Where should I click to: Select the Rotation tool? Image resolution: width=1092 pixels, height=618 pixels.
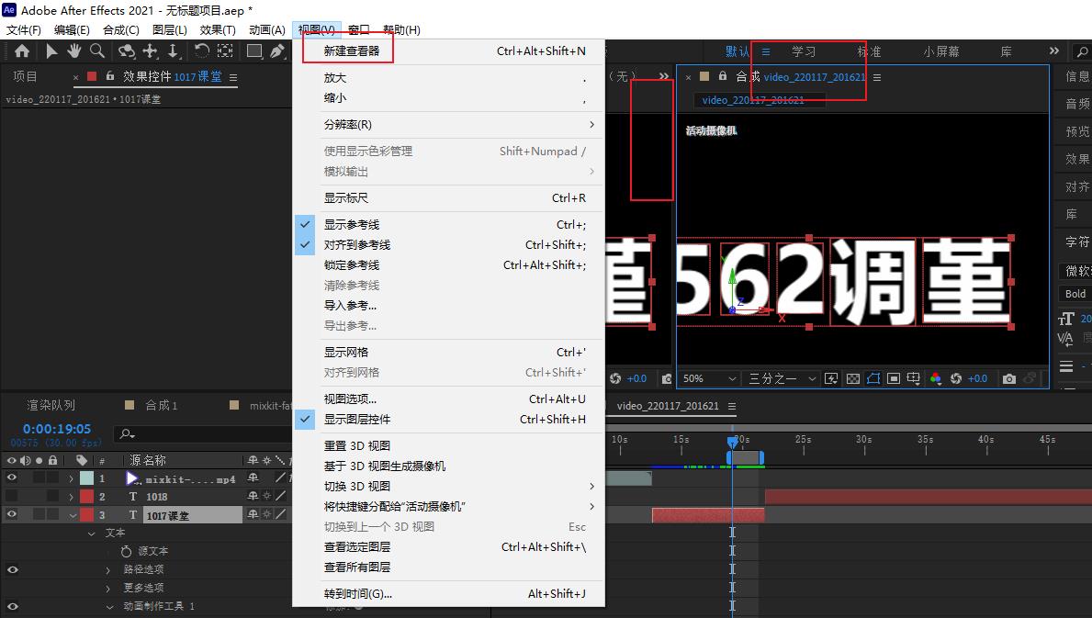pos(202,51)
